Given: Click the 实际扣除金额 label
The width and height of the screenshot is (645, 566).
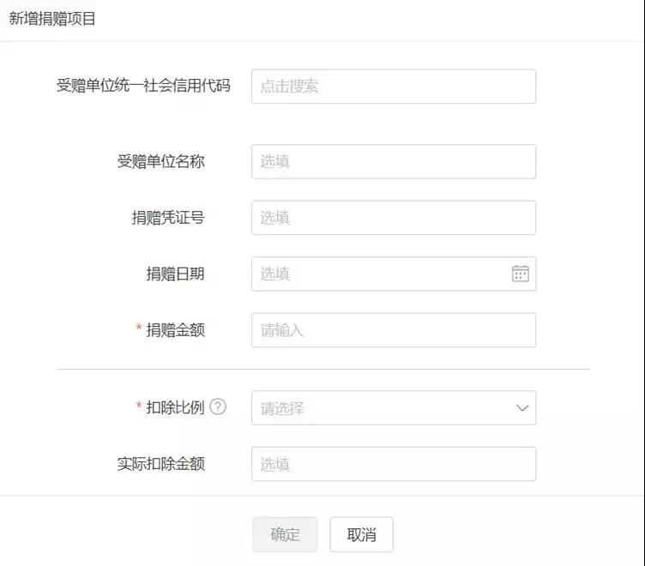Looking at the screenshot, I should click(x=161, y=464).
